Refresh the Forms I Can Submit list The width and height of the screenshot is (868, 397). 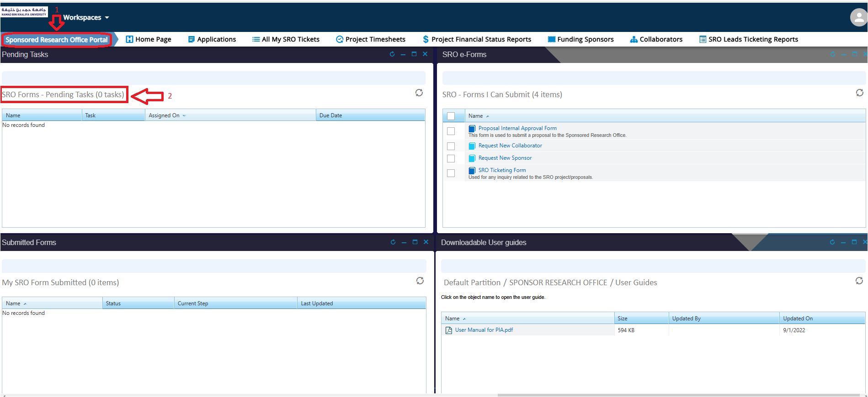(x=859, y=93)
